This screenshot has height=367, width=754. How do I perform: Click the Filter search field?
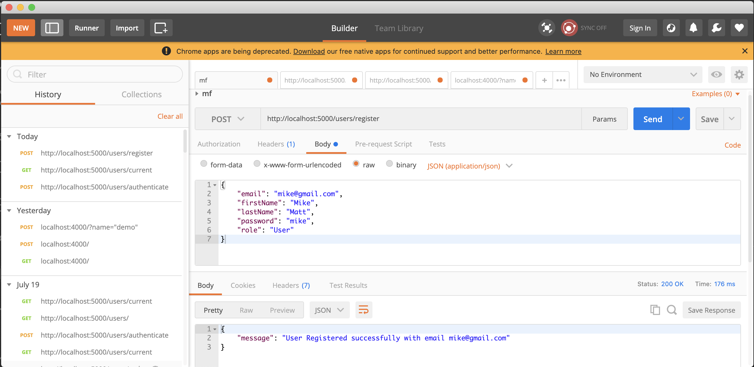click(95, 74)
